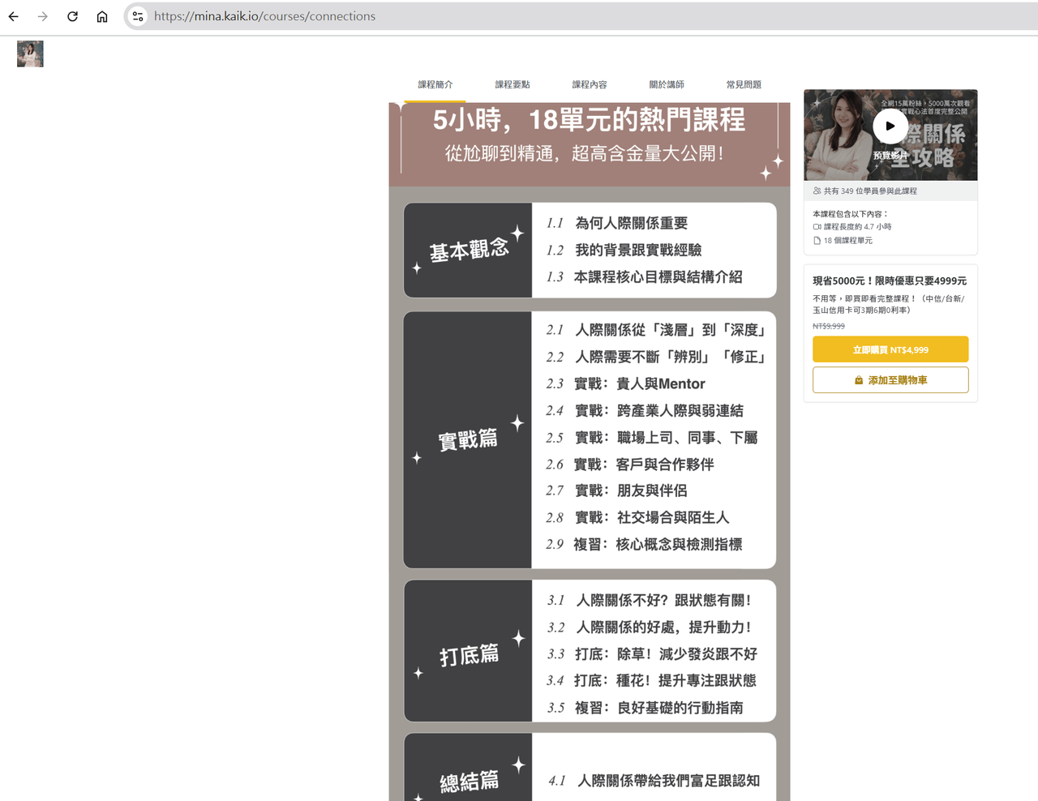Viewport: 1038px width, 801px height.
Task: Switch to the 常見問題 tab
Action: [744, 84]
